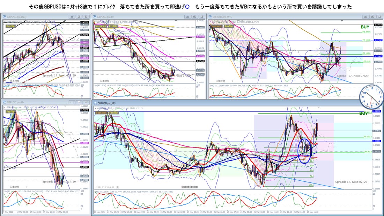Expand the one-click trading arrow in H1 chart
Screen dimensions: 384x216
[95, 22]
